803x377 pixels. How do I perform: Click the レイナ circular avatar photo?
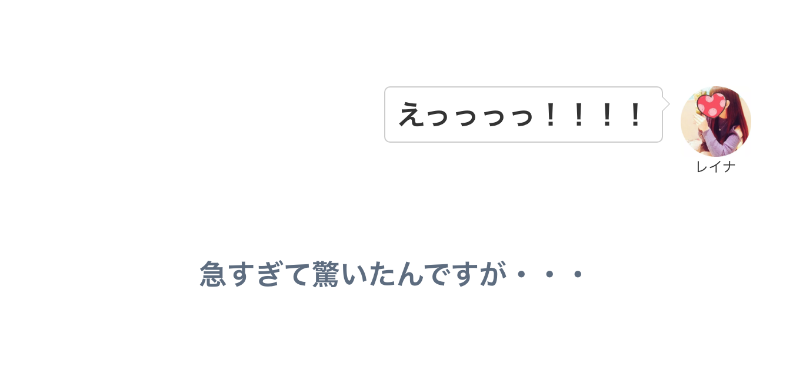tap(716, 122)
